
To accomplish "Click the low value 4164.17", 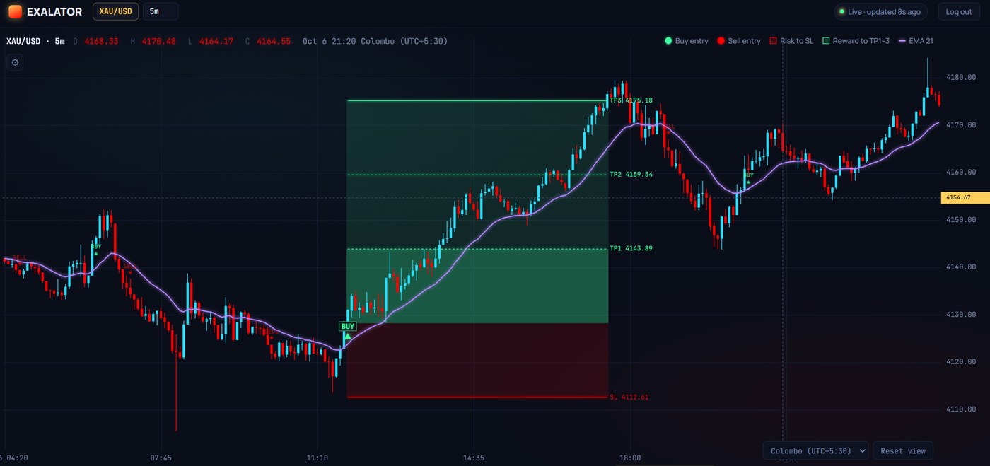I will 216,41.
